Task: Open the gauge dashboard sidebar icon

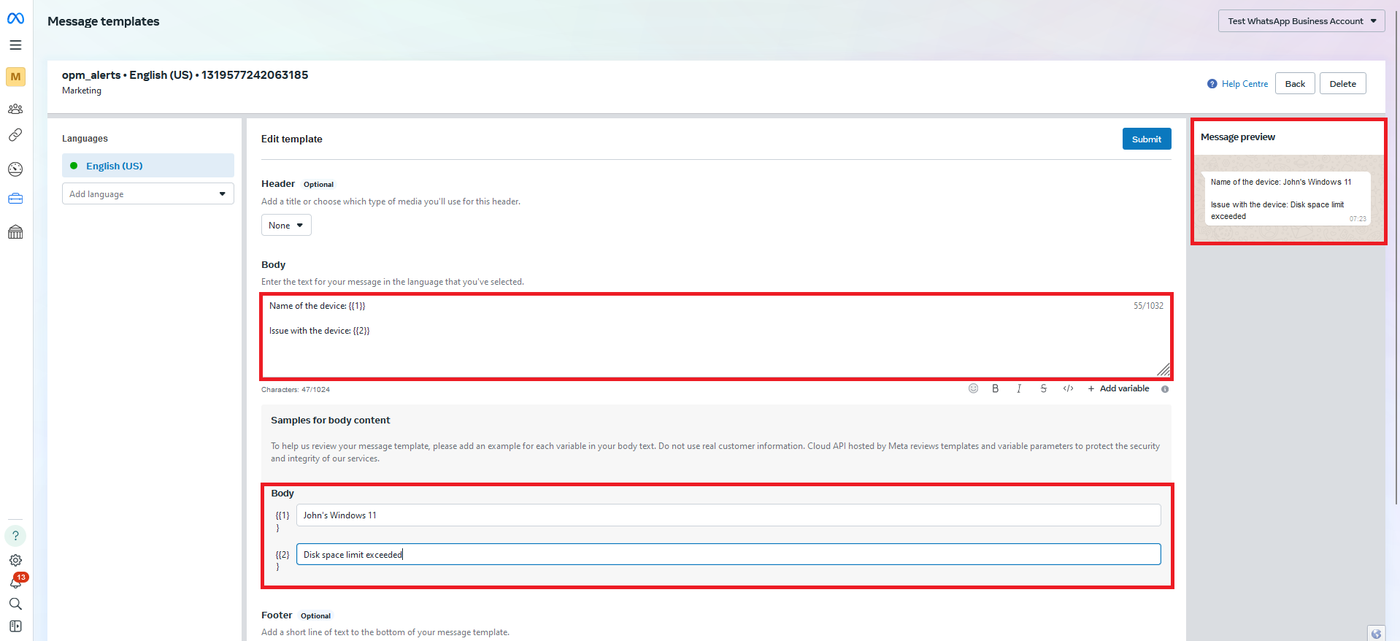Action: pos(15,169)
